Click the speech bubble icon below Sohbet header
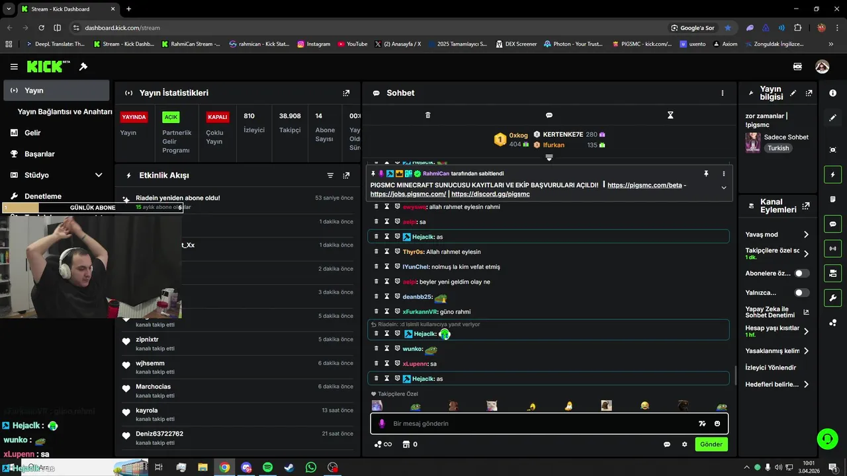This screenshot has height=476, width=847. click(x=549, y=115)
